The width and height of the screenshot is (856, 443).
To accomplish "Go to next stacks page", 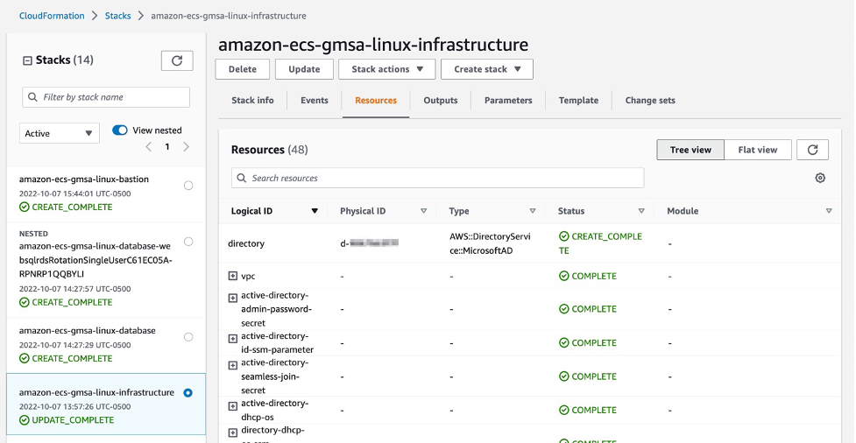I will click(186, 147).
